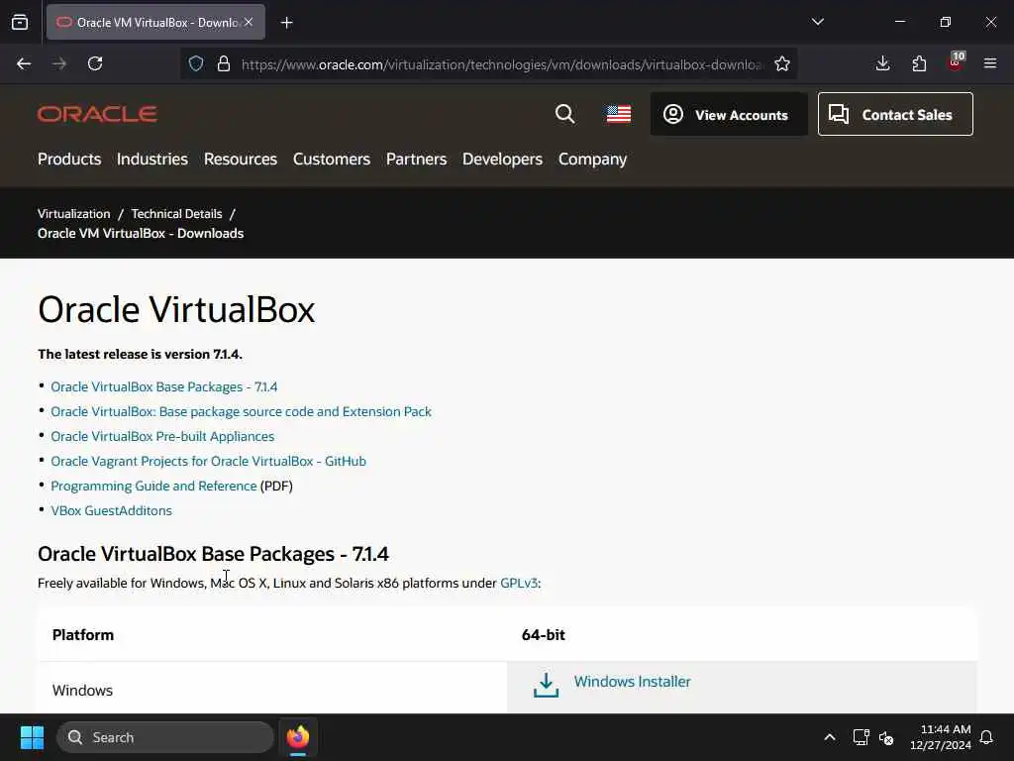
Task: Close the Oracle VM VirtualBox tab
Action: point(249,22)
